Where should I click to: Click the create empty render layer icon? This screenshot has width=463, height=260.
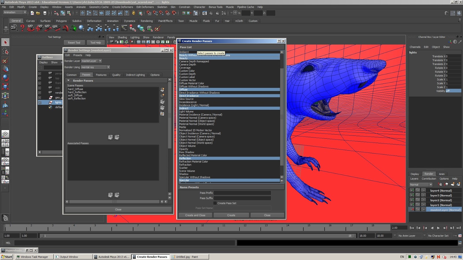click(453, 184)
